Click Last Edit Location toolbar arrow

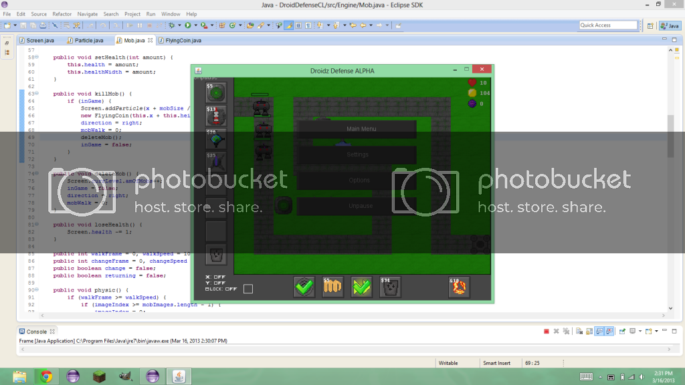point(353,25)
